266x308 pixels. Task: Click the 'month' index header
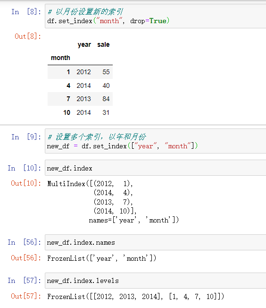60,58
